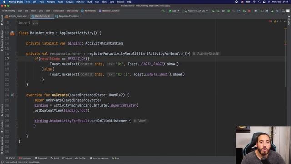Click the 'app' breadcrumb item
This screenshot has width=291, height=164.
point(20,11)
